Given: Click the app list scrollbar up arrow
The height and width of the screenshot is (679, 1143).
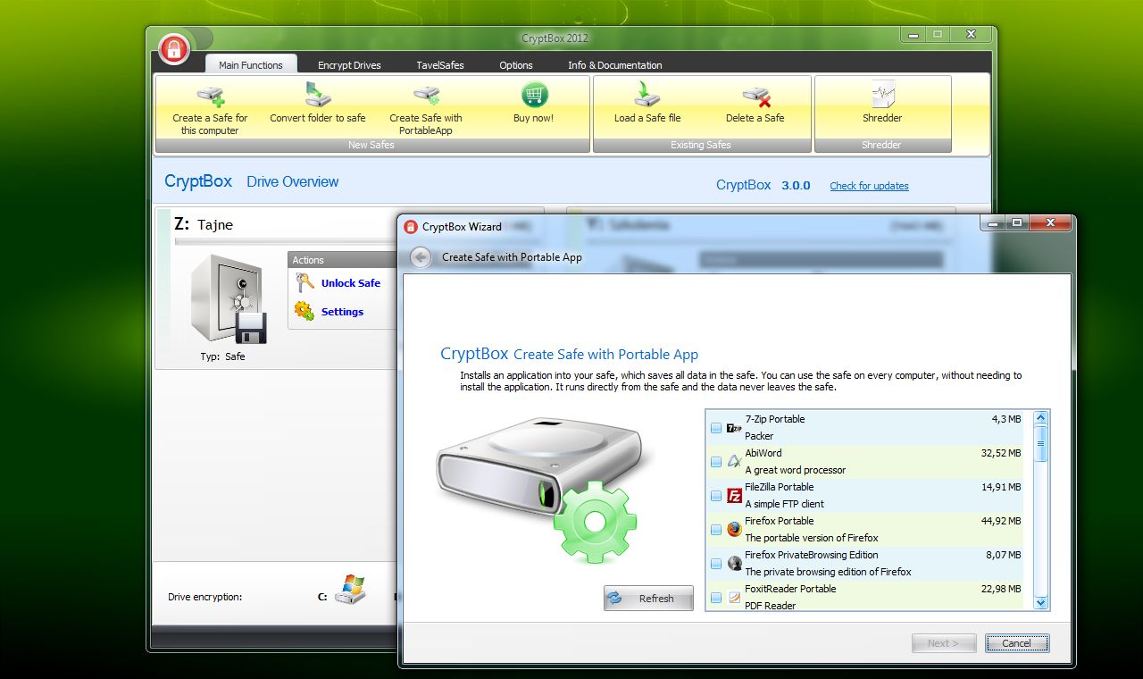Looking at the screenshot, I should click(x=1039, y=418).
